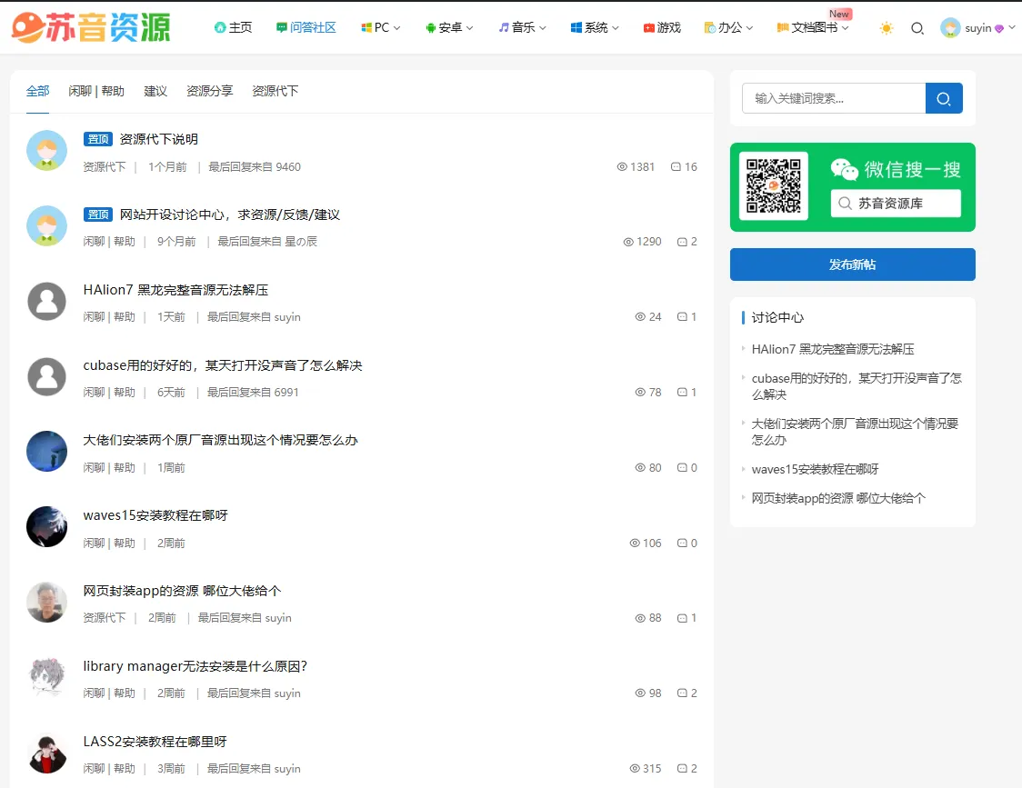This screenshot has height=788, width=1022.
Task: Click the comment bubble icon on 资源代下说明
Action: click(676, 166)
